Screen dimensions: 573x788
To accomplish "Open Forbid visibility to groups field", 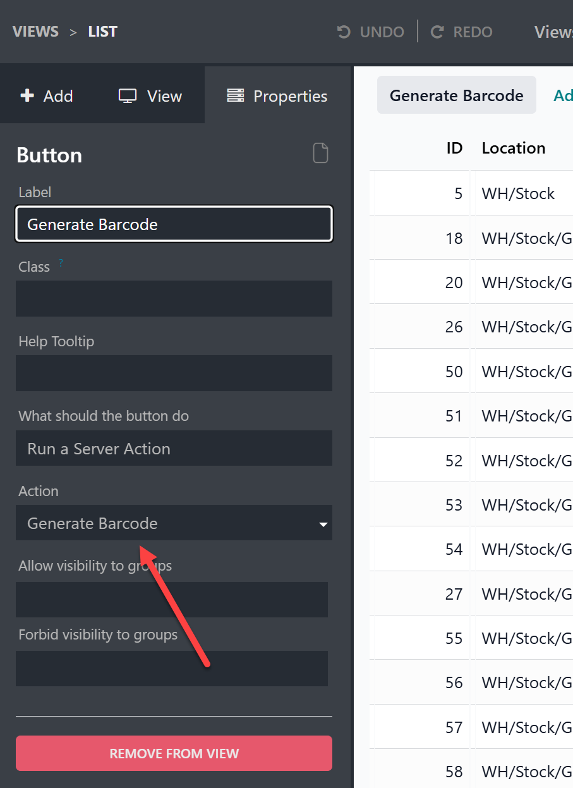I will [x=172, y=669].
